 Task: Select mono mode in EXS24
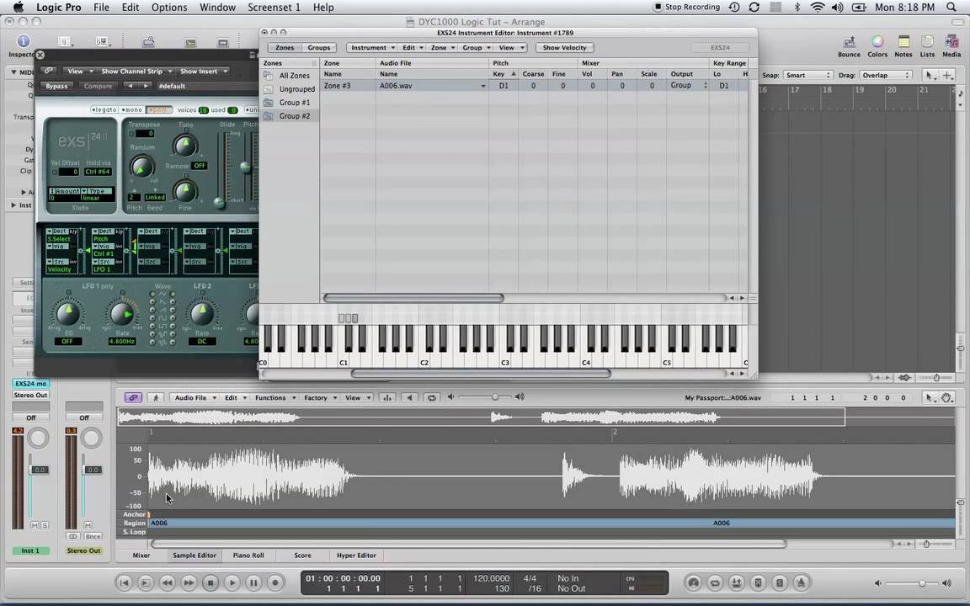coord(131,110)
